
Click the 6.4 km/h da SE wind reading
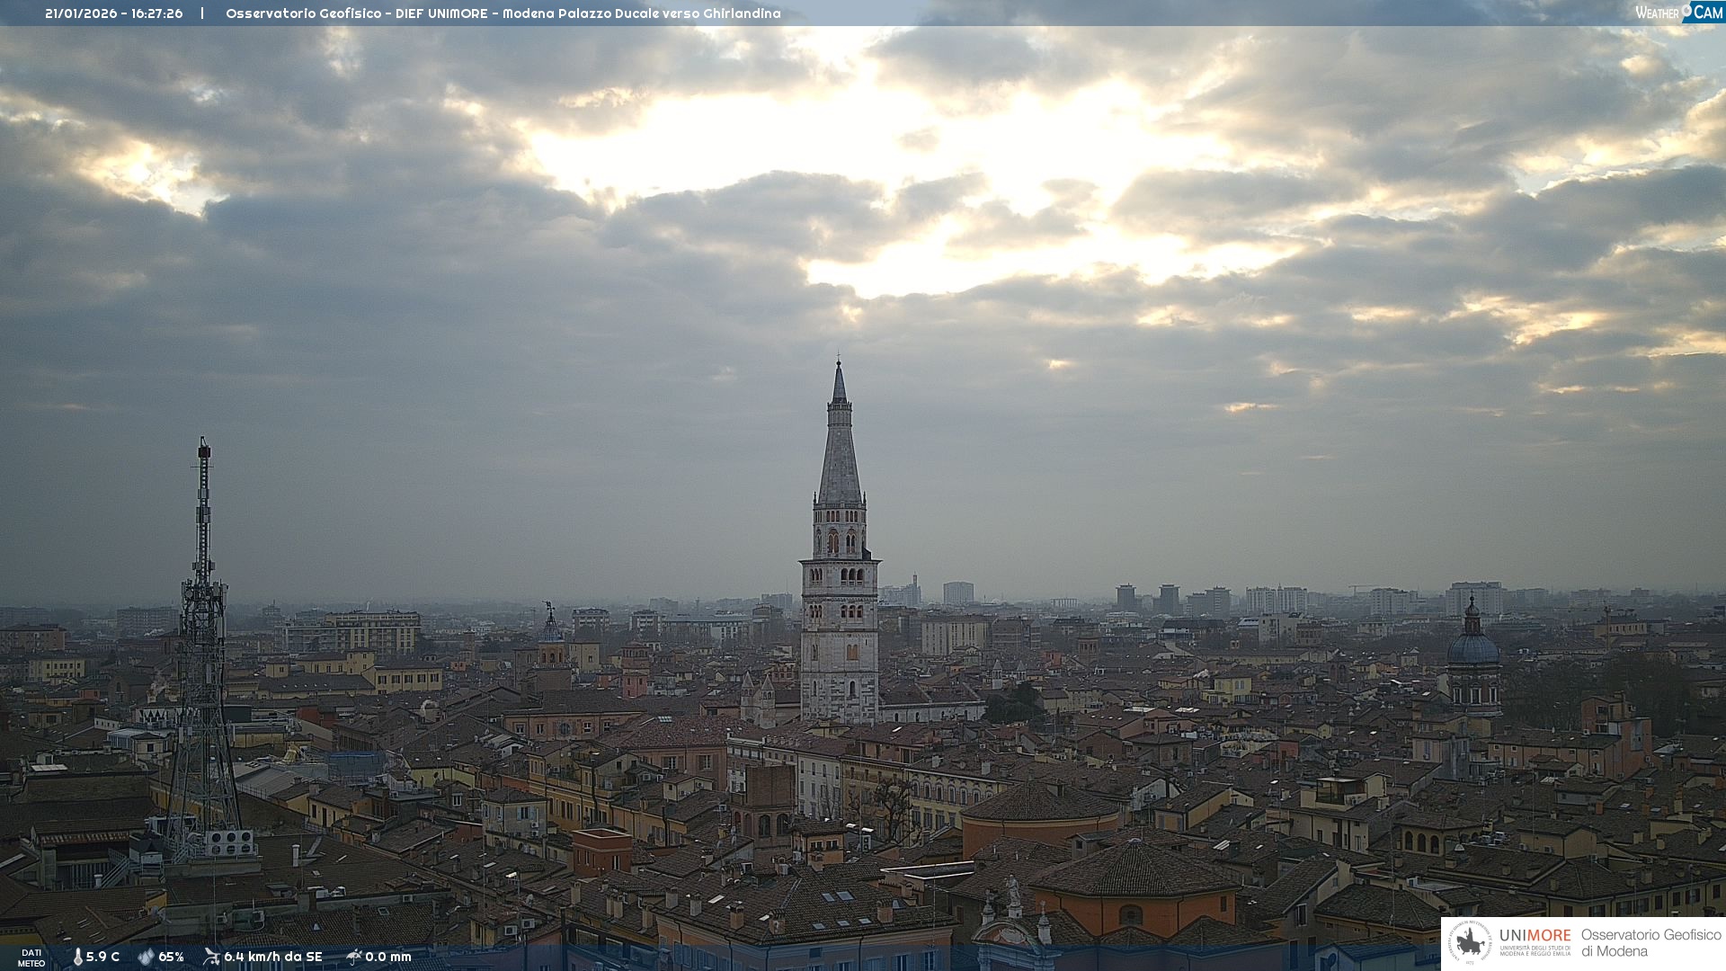point(272,957)
